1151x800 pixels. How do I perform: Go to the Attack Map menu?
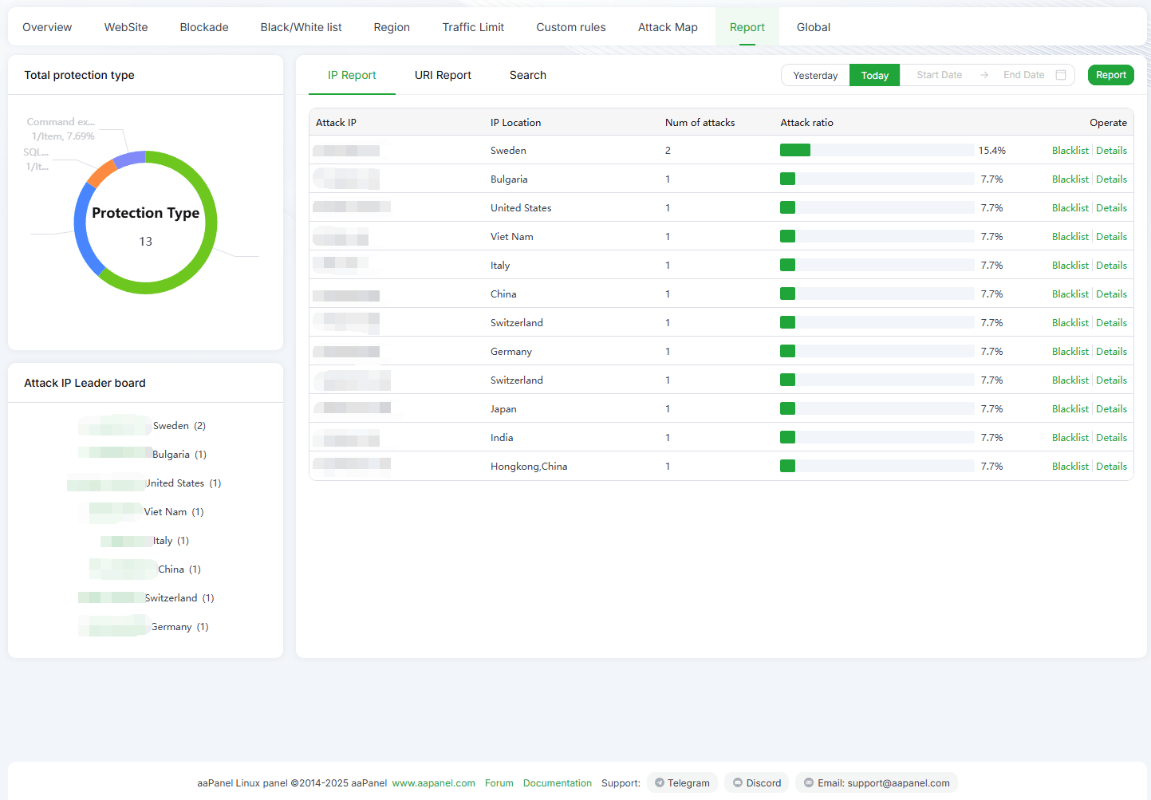point(668,27)
